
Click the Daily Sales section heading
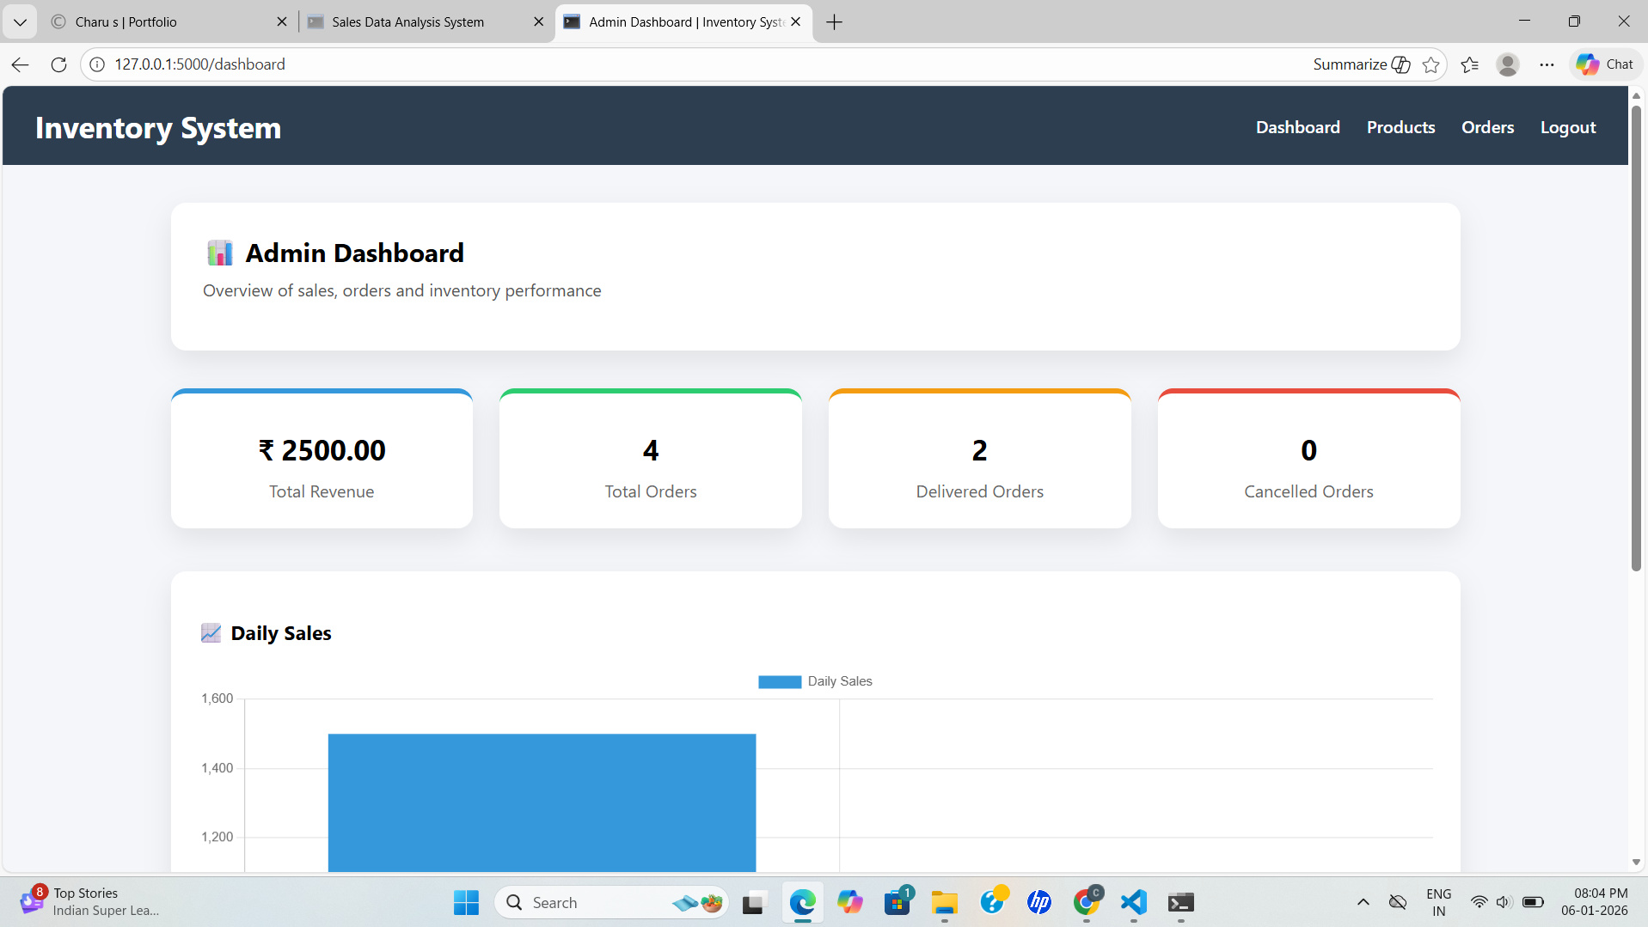click(280, 633)
